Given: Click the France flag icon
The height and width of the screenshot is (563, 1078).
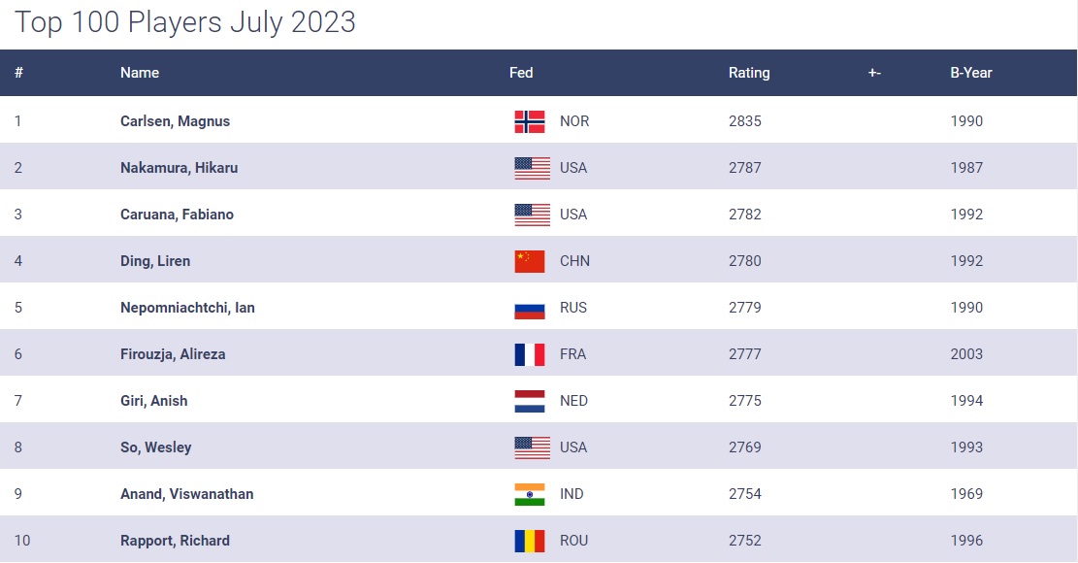Looking at the screenshot, I should (x=532, y=354).
